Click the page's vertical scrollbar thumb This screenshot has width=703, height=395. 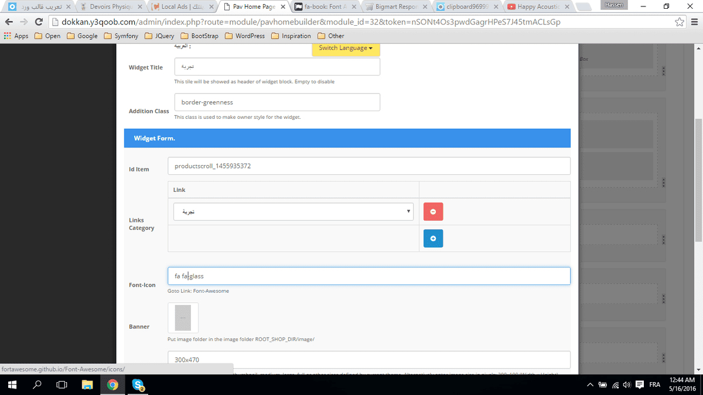[698, 180]
